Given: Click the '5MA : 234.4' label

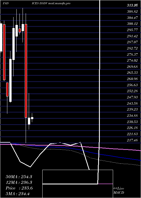Looking at the screenshot, I should click(x=18, y=194).
